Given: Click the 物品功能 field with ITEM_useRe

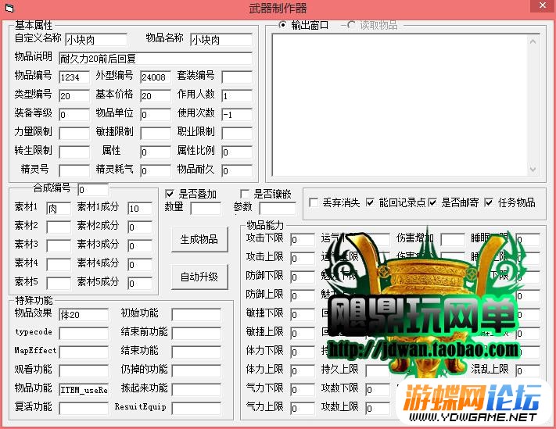Looking at the screenshot, I should coord(84,390).
